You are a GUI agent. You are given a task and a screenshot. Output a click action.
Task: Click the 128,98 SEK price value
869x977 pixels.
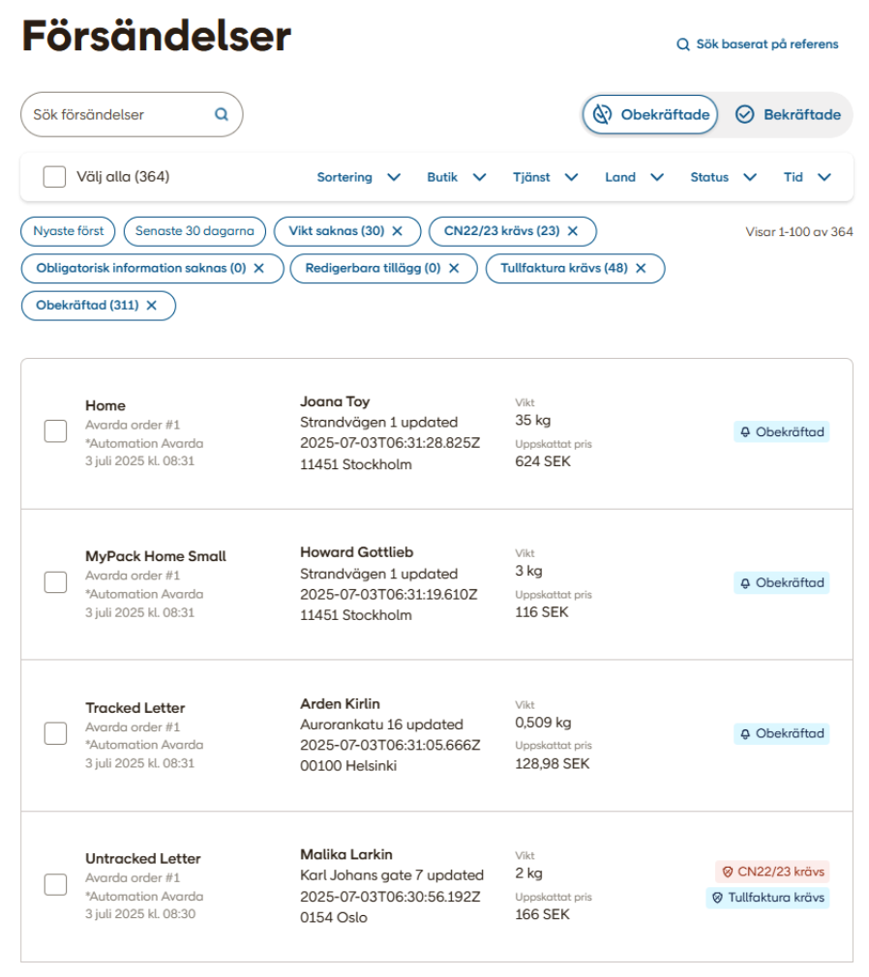[552, 764]
